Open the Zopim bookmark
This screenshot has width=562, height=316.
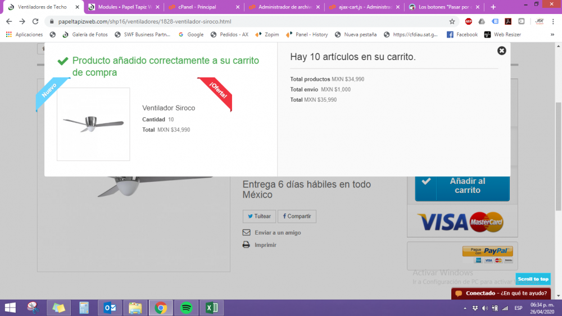[267, 35]
